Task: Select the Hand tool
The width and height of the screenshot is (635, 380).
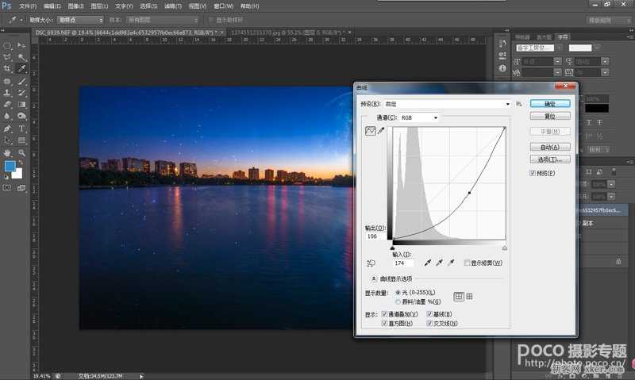Action: [7, 152]
